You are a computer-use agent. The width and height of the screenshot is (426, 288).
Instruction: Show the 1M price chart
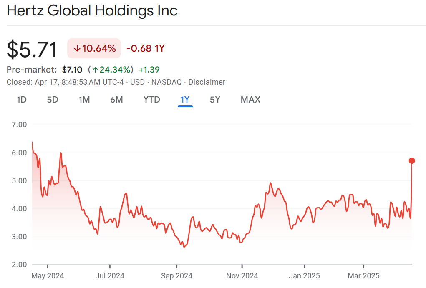[x=84, y=100]
